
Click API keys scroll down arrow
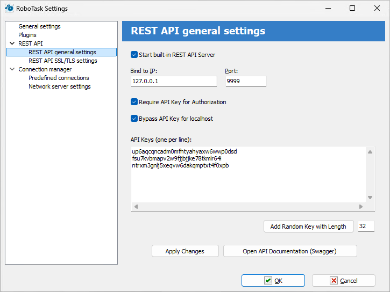pos(370,198)
